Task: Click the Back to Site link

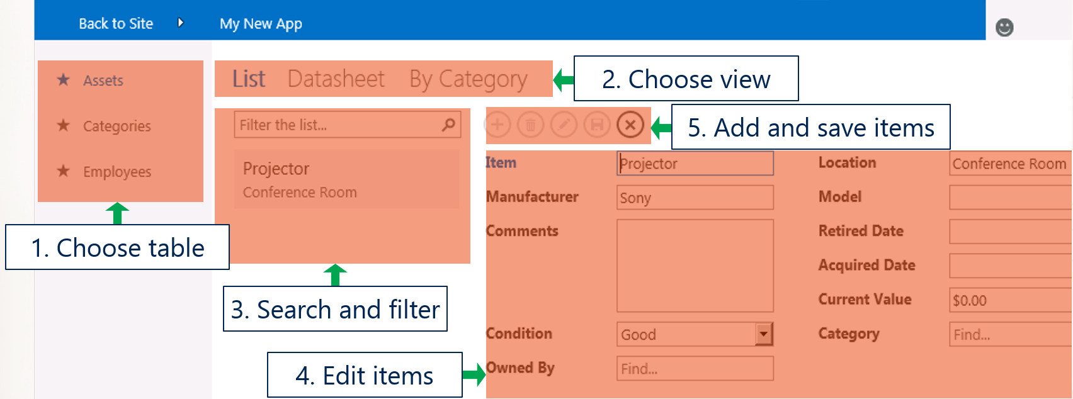Action: coord(116,24)
